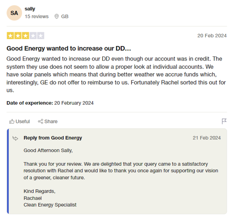Click the first yellow rating star
228x218 pixels.
10,36
